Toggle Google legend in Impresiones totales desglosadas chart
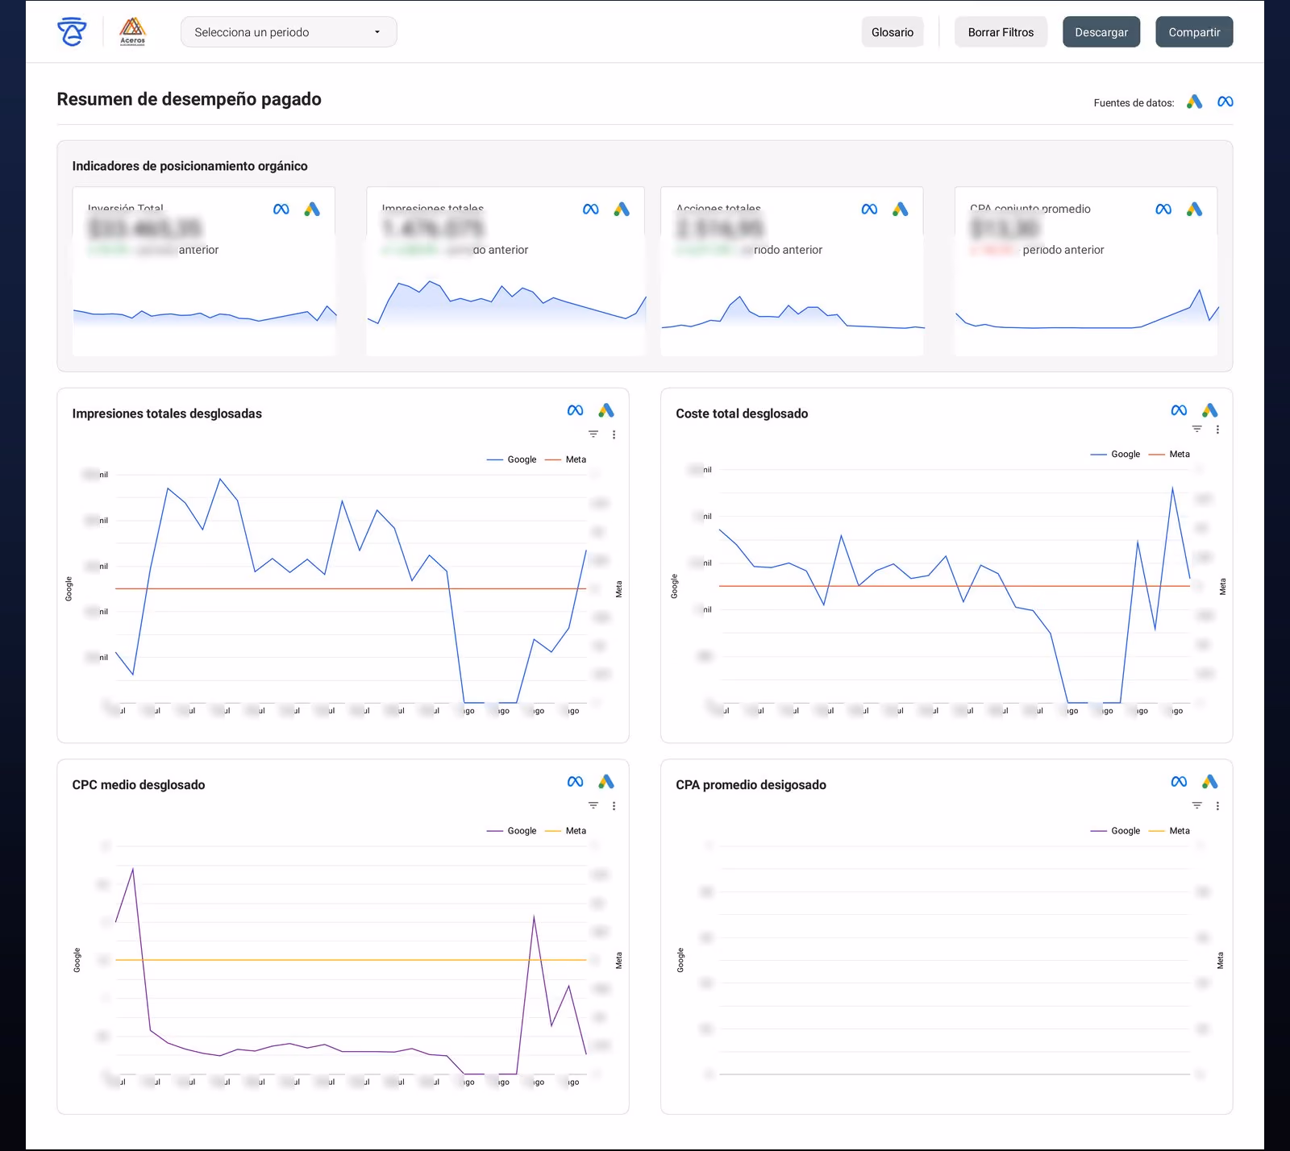 (512, 459)
